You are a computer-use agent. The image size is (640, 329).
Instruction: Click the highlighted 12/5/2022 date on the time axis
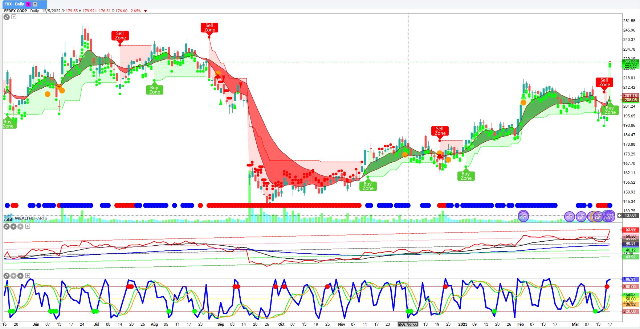[408, 324]
